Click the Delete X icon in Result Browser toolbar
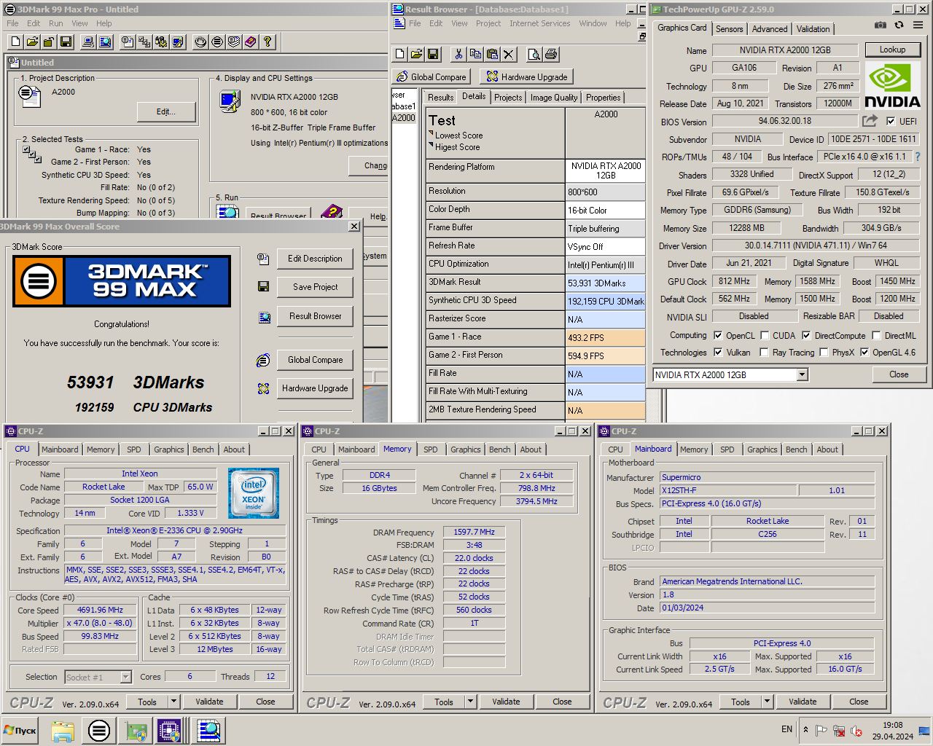The height and width of the screenshot is (746, 933). [x=509, y=54]
